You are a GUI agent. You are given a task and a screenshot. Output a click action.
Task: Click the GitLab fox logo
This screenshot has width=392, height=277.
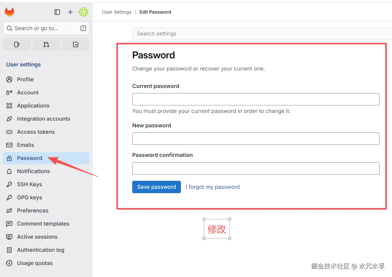10,12
